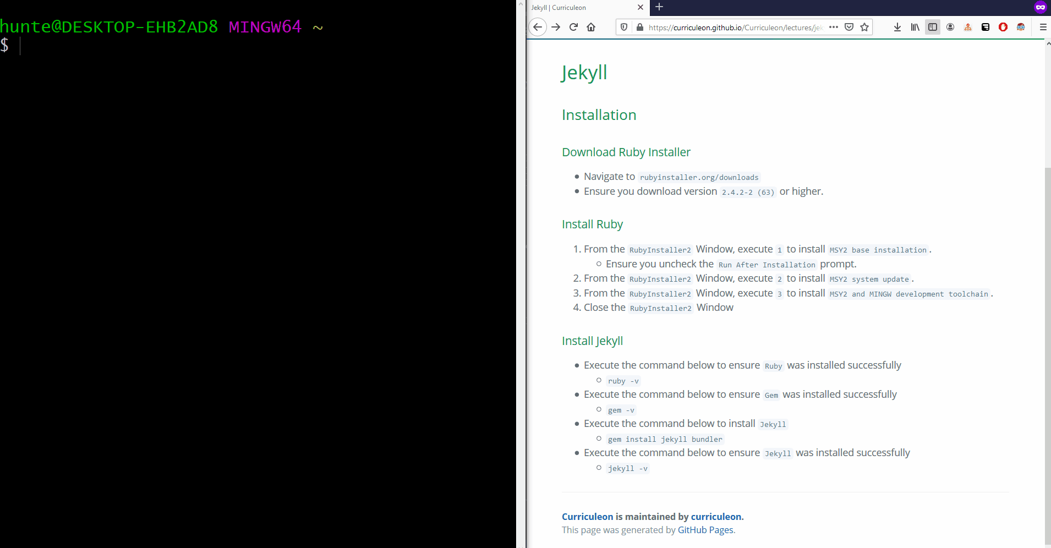Open a new browser tab
Viewport: 1051px width, 548px height.
click(x=659, y=8)
